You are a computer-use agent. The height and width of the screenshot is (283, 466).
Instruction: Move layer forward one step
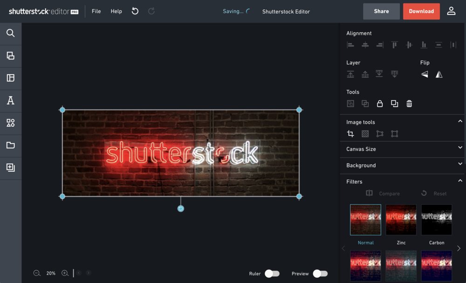(x=365, y=74)
